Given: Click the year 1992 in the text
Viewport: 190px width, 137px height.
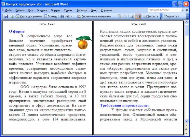Looking at the screenshot, I should point(82,87).
